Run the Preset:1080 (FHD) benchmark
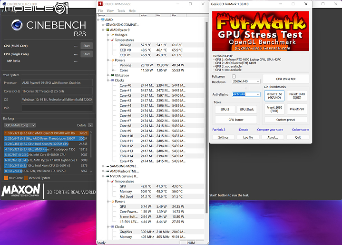 [x=274, y=109]
